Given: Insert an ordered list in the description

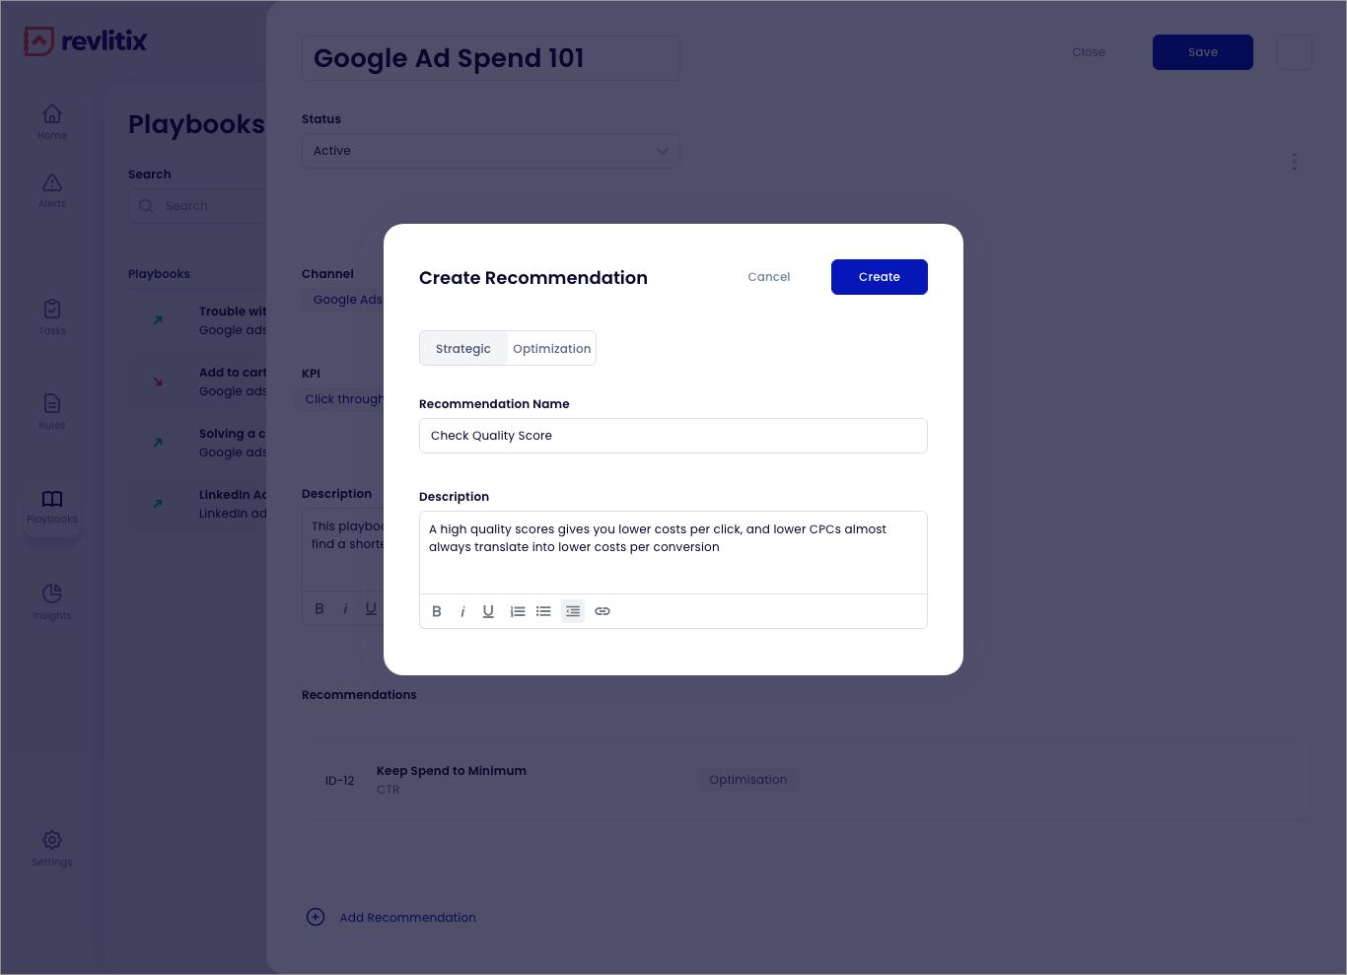Looking at the screenshot, I should click(x=518, y=611).
